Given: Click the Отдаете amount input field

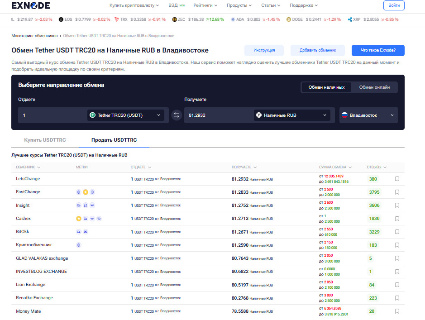Looking at the screenshot, I should pyautogui.click(x=52, y=115).
